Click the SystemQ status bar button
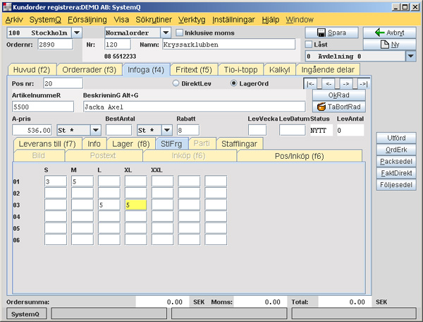The width and height of the screenshot is (423, 322). 26,314
